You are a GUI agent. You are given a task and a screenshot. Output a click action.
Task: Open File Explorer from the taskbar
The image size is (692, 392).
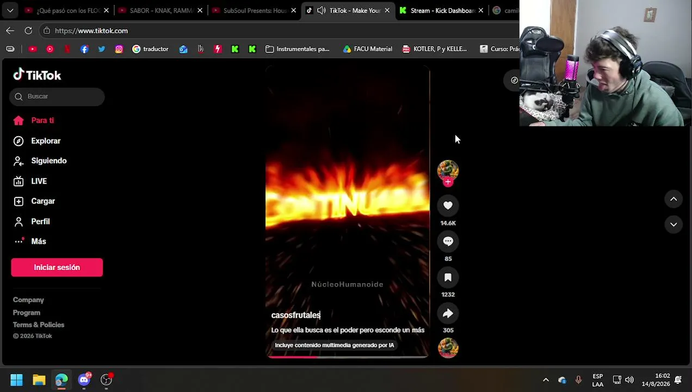[39, 379]
